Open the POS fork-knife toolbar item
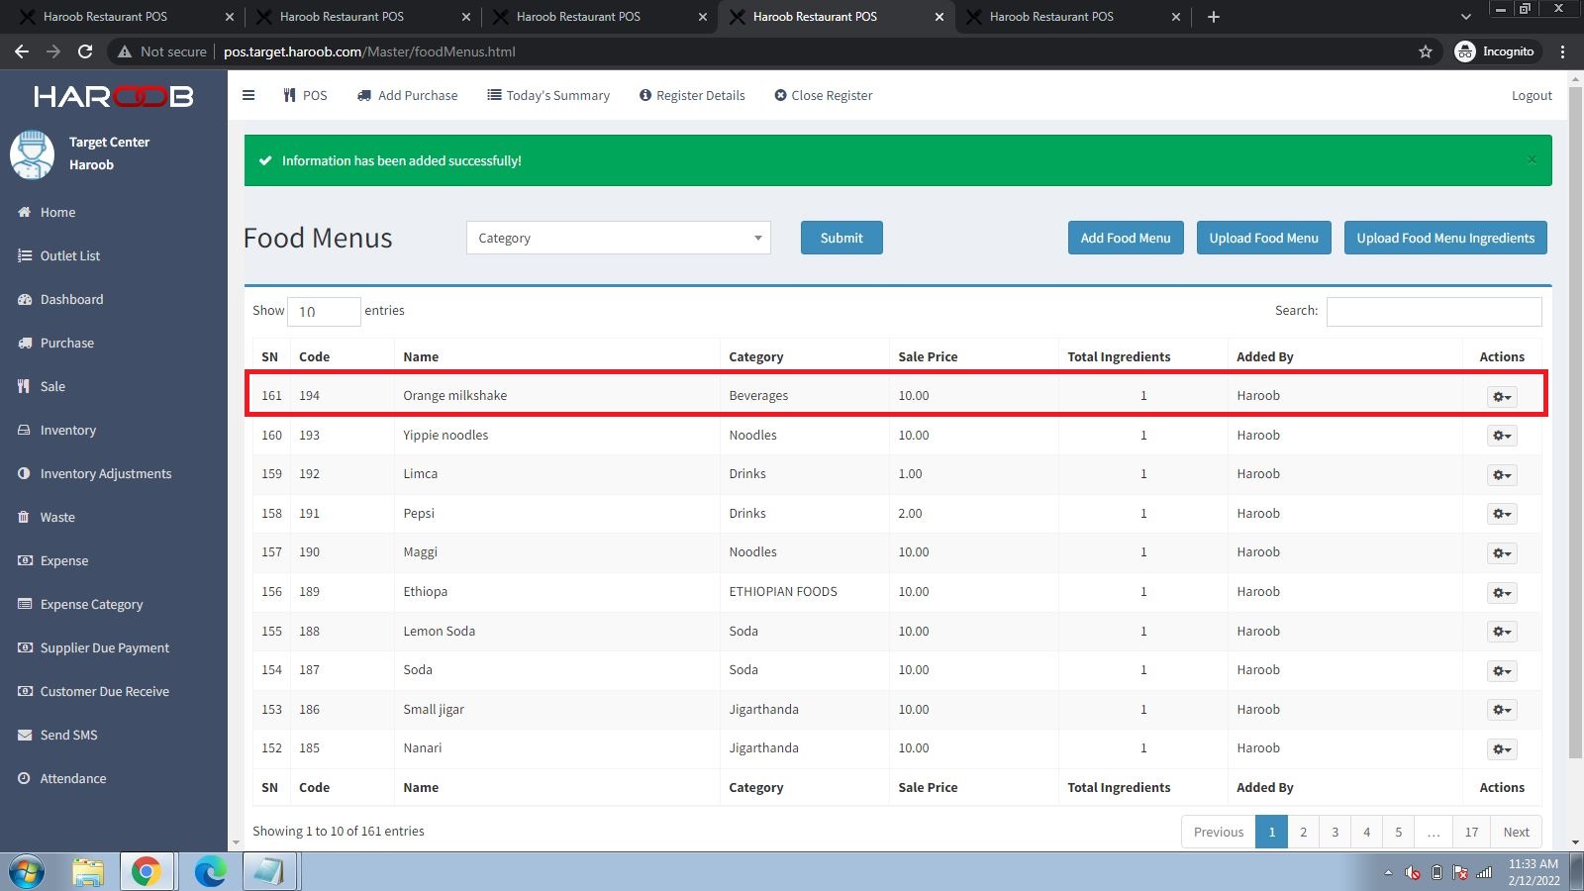1584x891 pixels. tap(305, 95)
